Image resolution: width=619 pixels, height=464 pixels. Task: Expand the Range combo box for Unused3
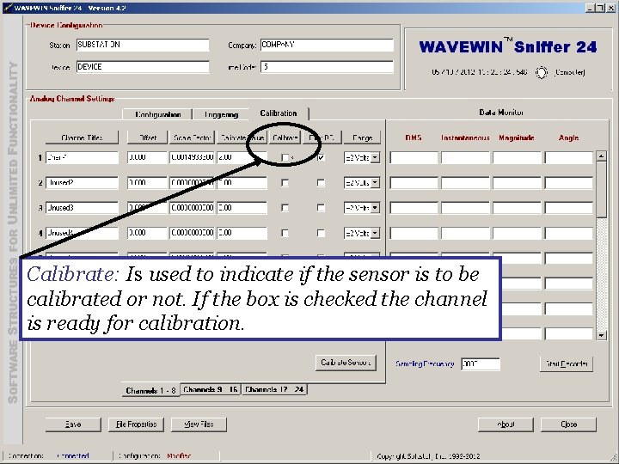(x=375, y=208)
